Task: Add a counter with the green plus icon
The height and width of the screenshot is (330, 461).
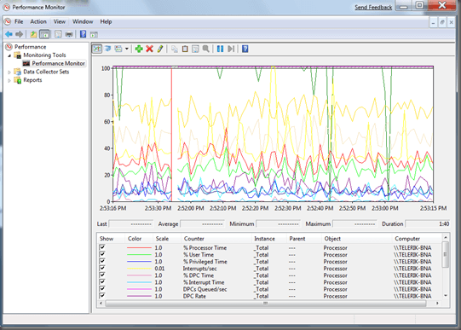Action: (x=139, y=49)
